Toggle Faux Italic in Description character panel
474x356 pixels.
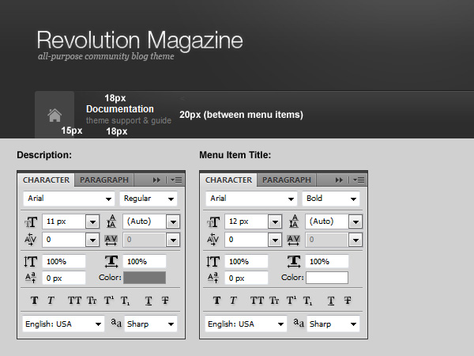[51, 301]
